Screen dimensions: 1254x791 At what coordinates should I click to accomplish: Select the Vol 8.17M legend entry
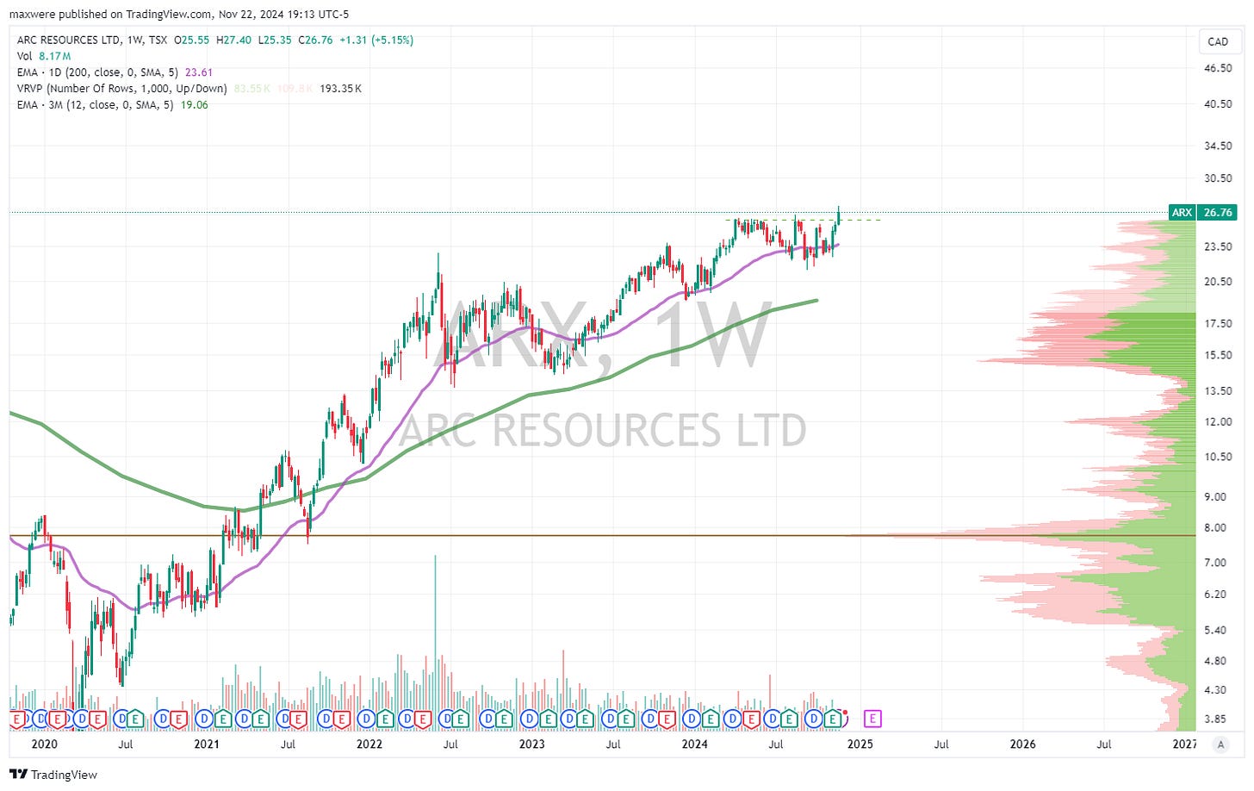44,56
